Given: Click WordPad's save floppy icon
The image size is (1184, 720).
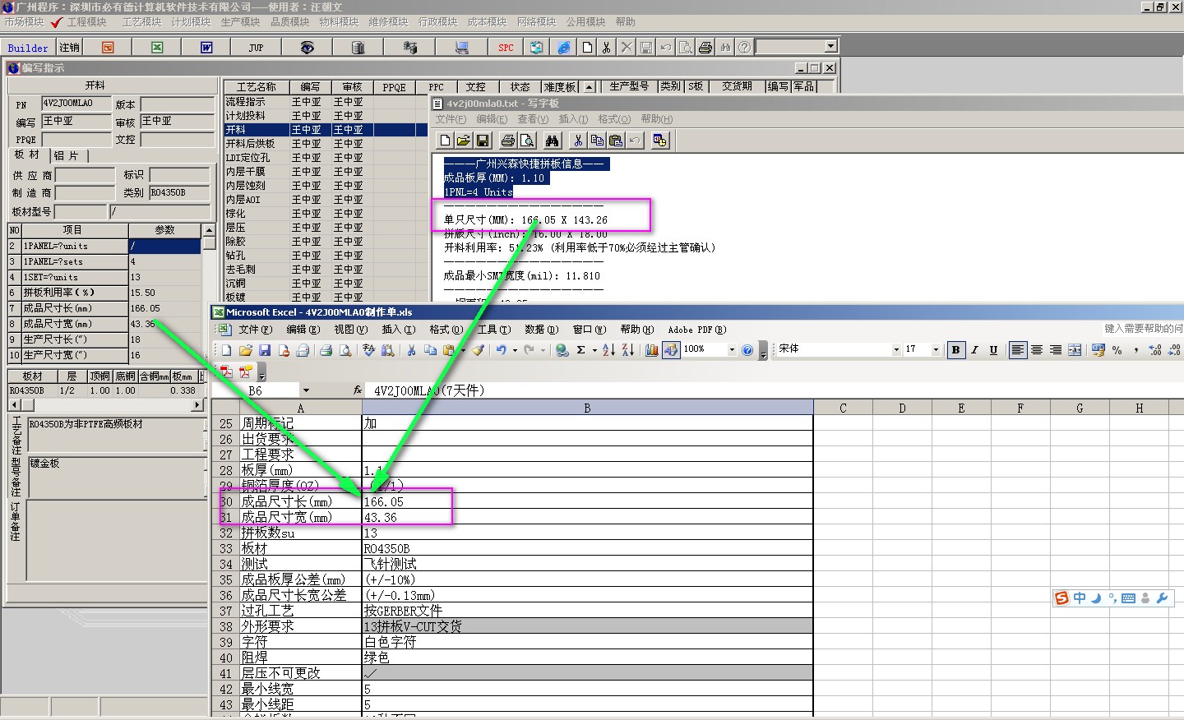Looking at the screenshot, I should point(483,141).
